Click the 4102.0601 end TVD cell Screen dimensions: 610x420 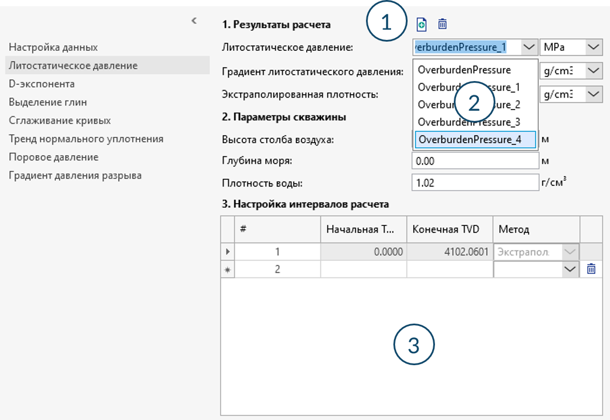(450, 252)
